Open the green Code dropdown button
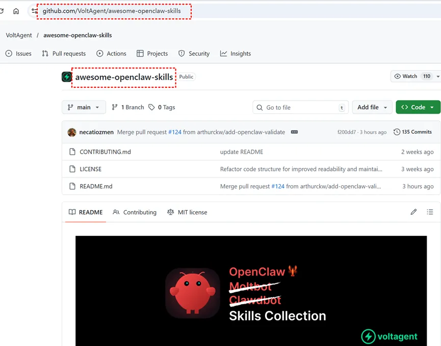Viewport: 441px width, 346px height. (418, 107)
